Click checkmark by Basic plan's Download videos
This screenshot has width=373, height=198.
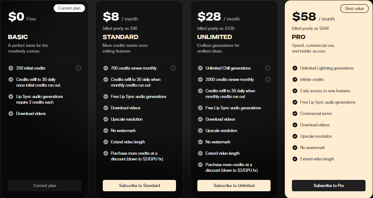[11, 114]
